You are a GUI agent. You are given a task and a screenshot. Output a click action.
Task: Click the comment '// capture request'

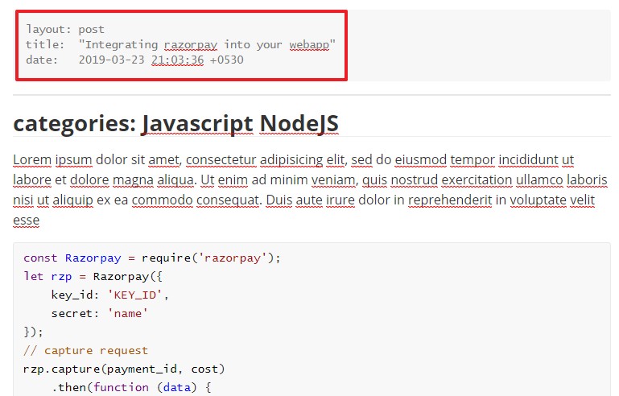coord(85,351)
